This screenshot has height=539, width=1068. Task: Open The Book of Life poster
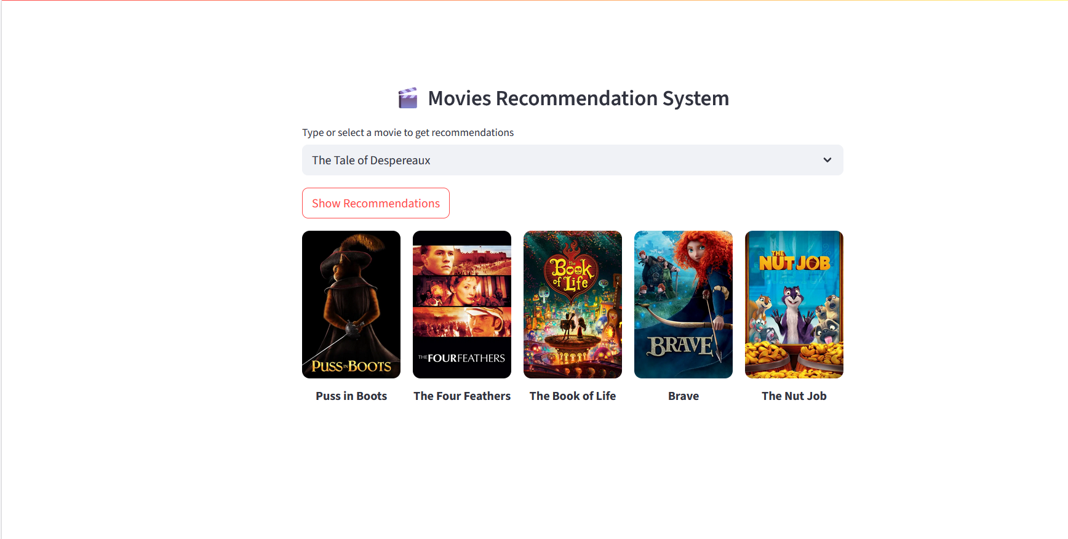pos(573,305)
